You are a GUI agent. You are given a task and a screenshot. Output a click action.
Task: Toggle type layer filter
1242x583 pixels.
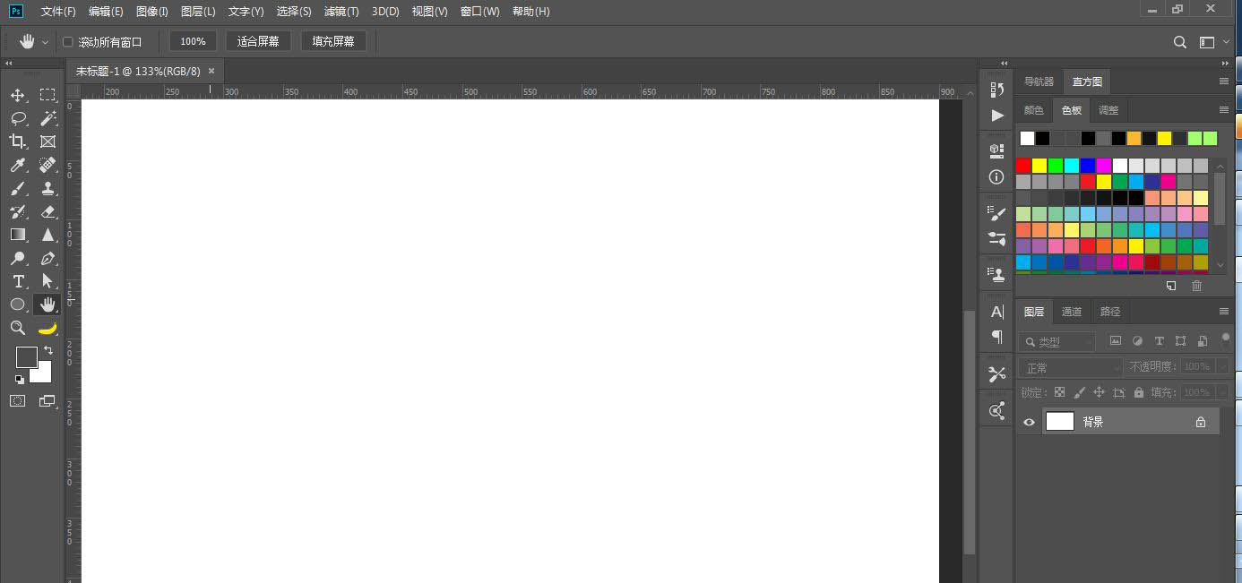click(x=1159, y=341)
